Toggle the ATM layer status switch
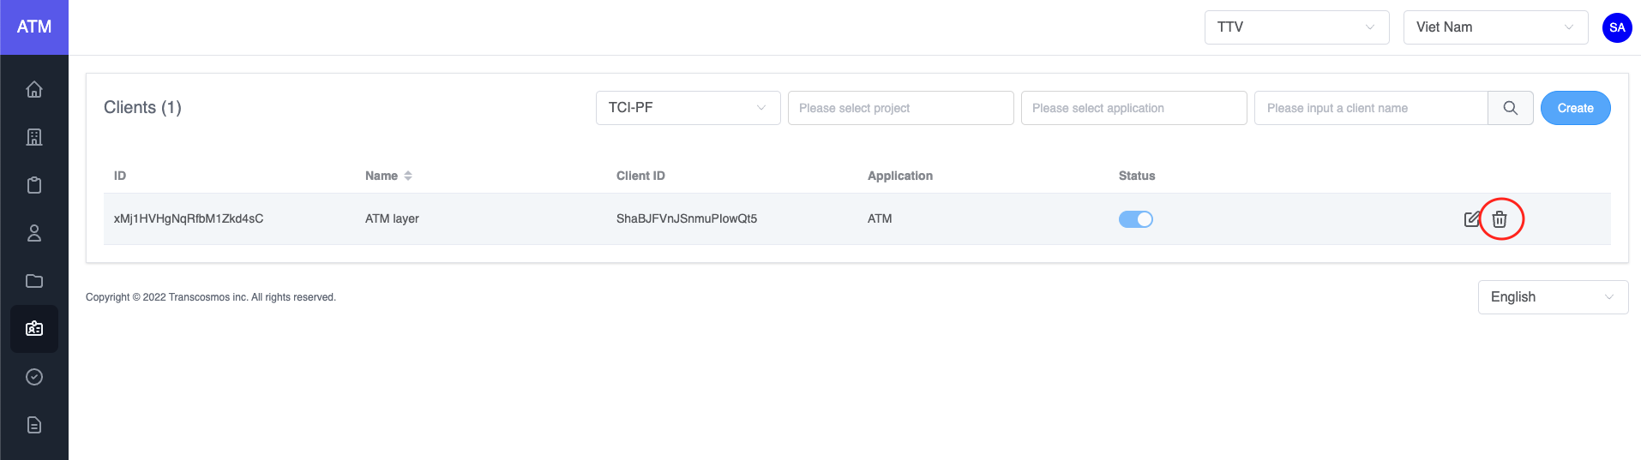The image size is (1641, 460). click(x=1135, y=219)
